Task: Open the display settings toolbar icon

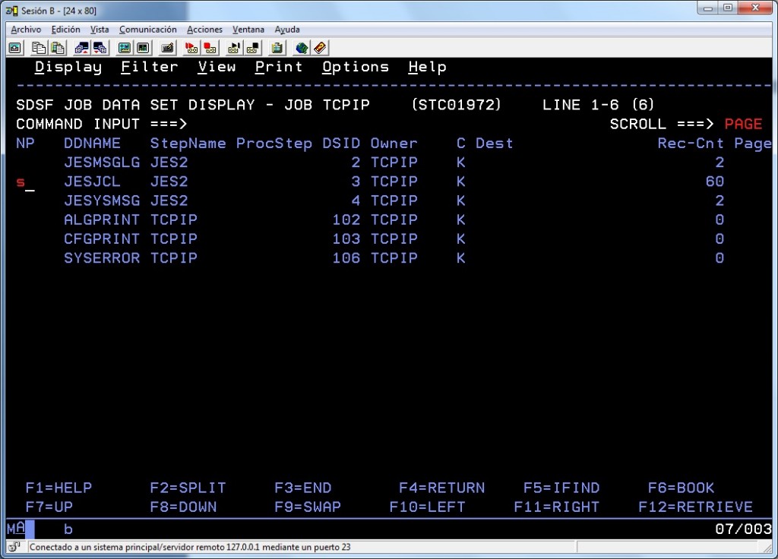Action: coord(124,48)
